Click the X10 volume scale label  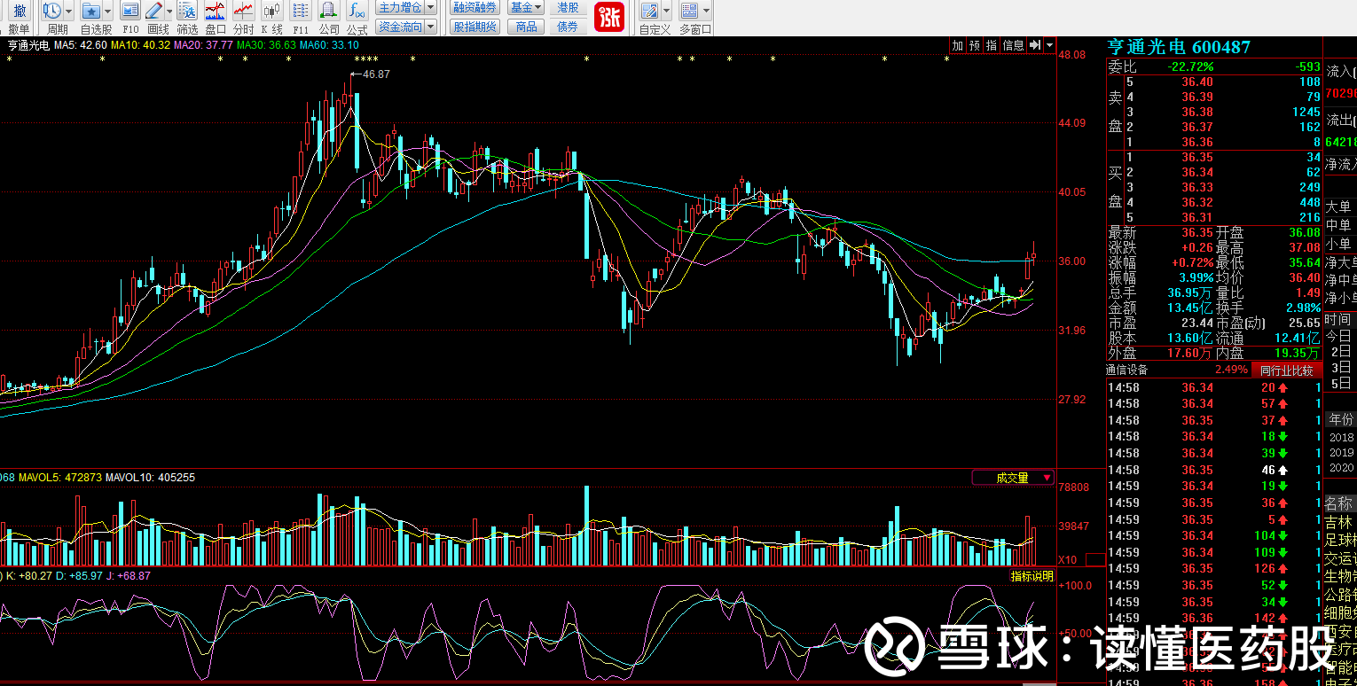point(1069,560)
